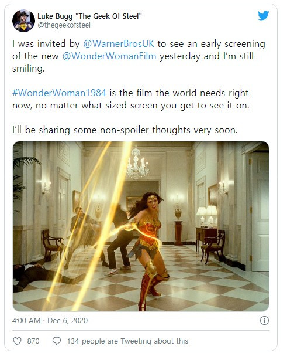Like the tweet with heart icon

point(18,341)
